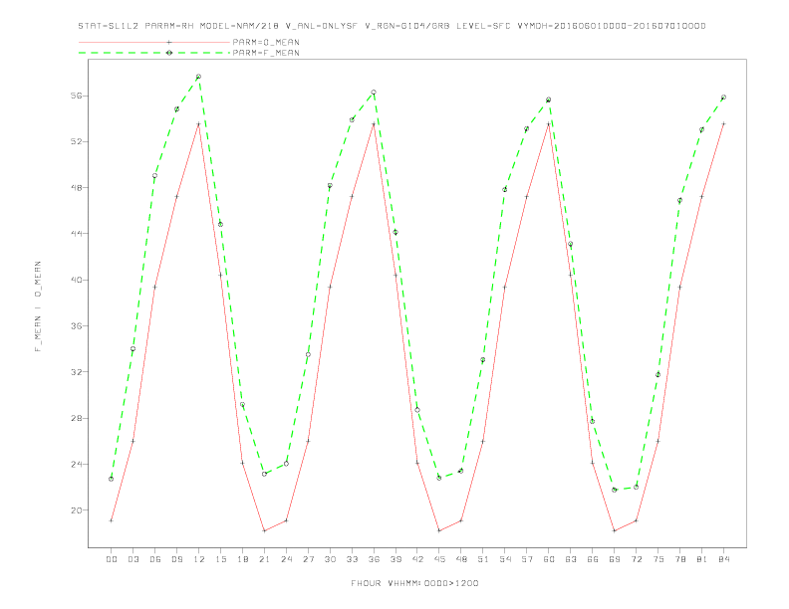Click x-axis tick label 00

click(112, 559)
